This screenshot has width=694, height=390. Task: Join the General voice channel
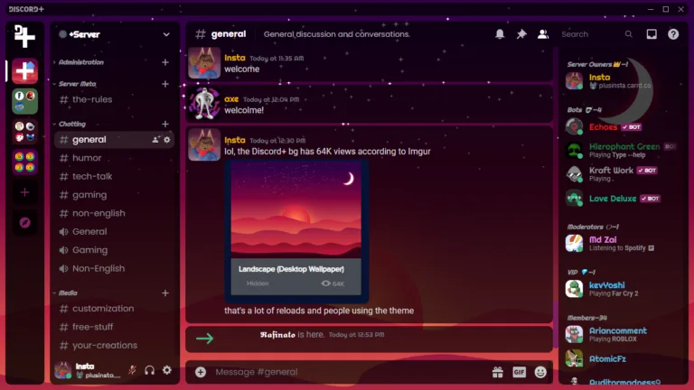tap(114, 232)
